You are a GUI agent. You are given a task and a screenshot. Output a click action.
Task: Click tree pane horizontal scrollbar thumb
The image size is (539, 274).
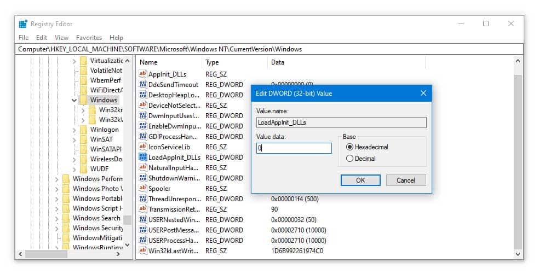[x=46, y=254]
